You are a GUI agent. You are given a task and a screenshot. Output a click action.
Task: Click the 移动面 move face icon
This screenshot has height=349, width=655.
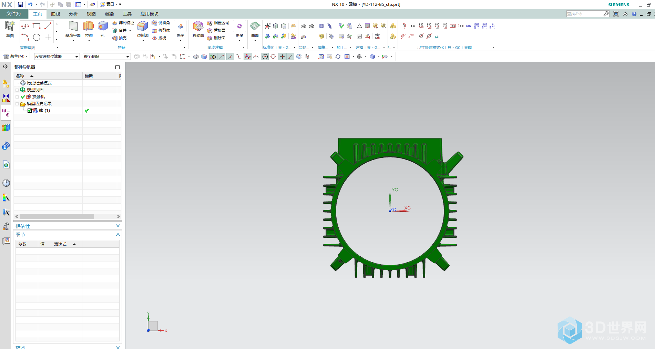click(x=198, y=26)
